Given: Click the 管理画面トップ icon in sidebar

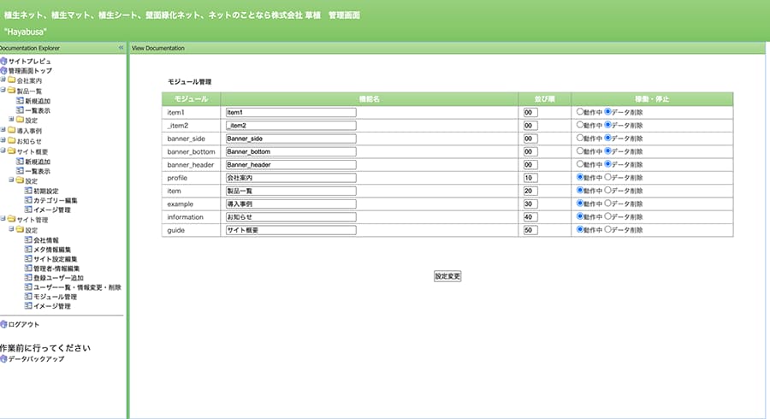Looking at the screenshot, I should 3,71.
